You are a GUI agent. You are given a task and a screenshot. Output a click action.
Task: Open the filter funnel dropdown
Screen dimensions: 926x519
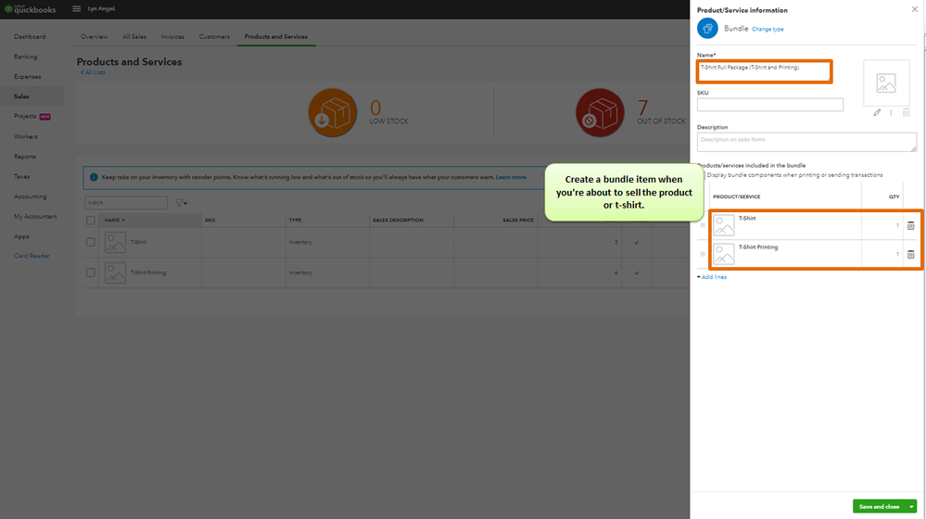point(181,203)
